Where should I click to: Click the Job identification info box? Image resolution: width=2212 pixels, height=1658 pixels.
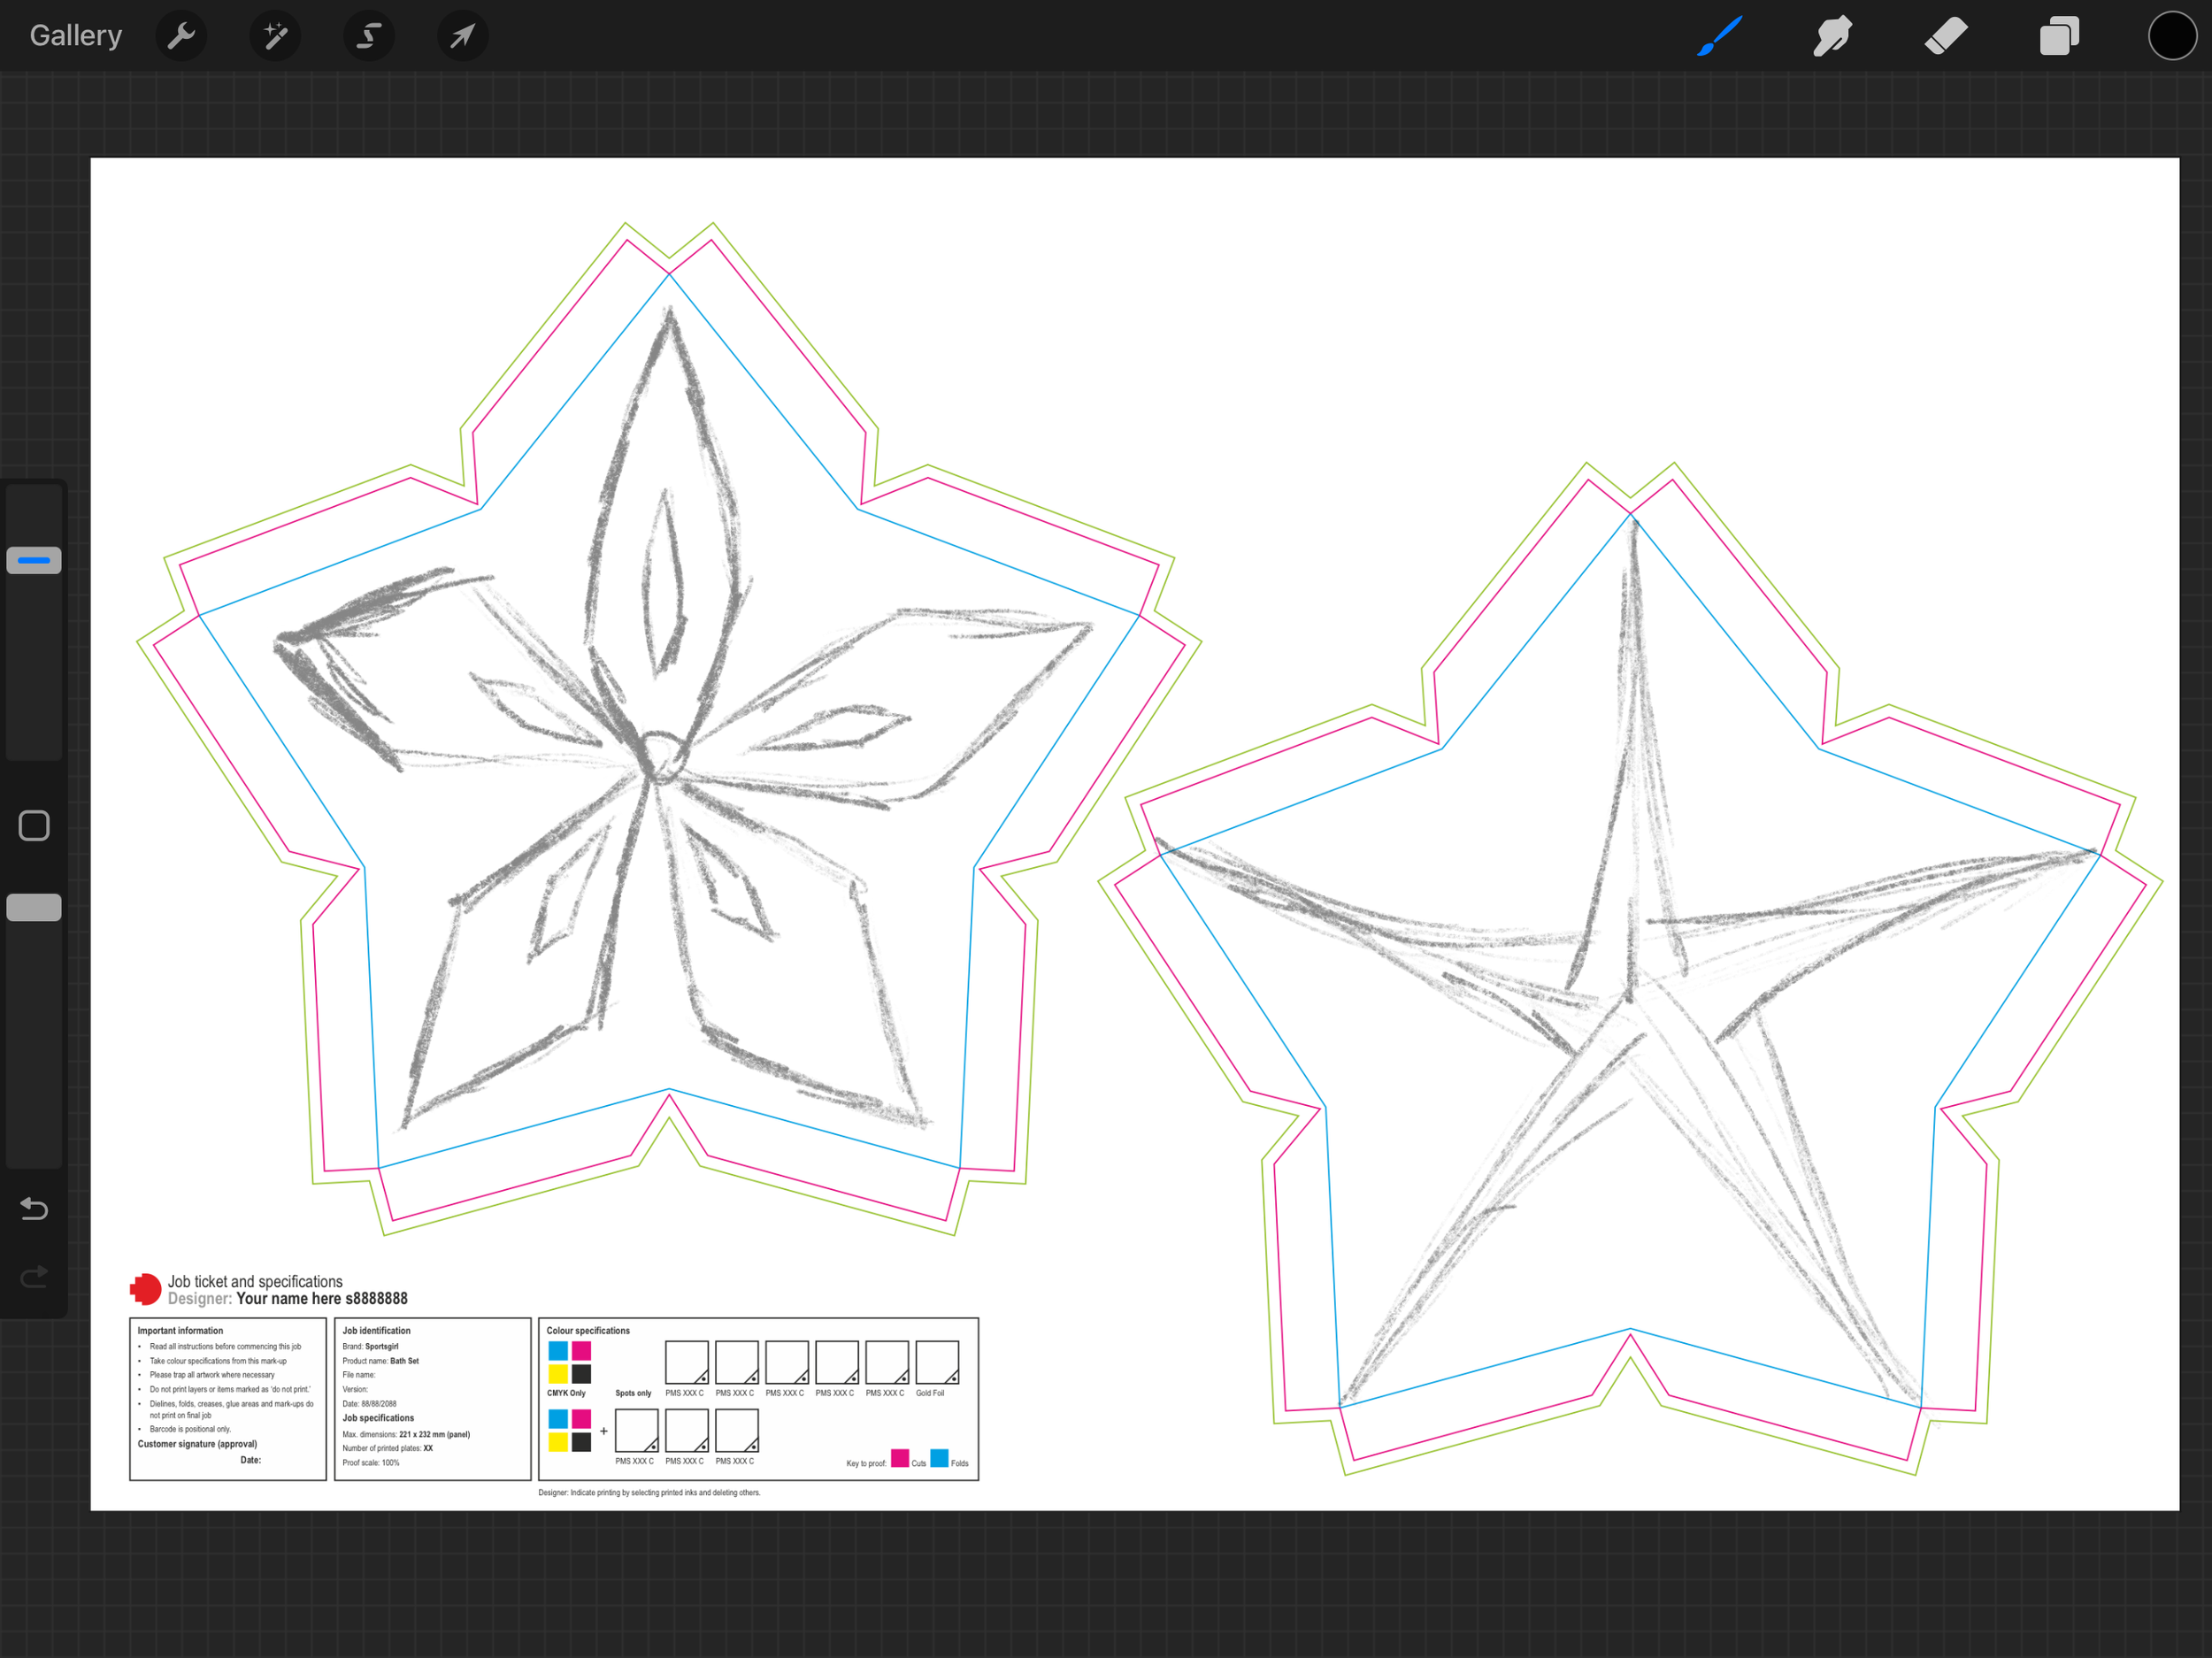[x=432, y=1398]
